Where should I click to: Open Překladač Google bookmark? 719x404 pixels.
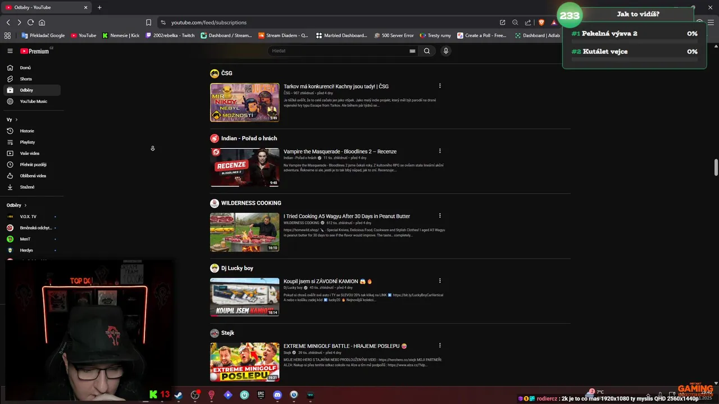(43, 35)
